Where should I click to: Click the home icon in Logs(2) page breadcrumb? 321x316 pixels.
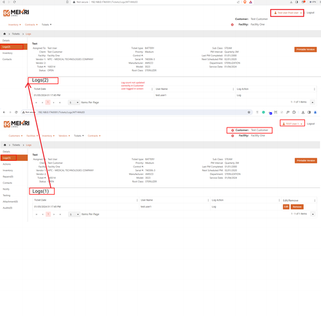point(4,34)
